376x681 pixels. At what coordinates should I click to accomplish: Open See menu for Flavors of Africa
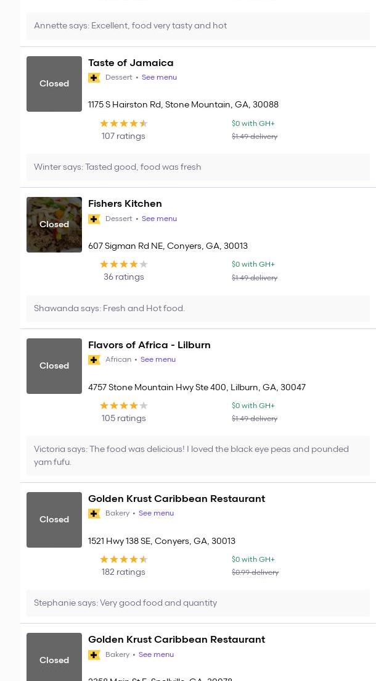click(x=158, y=359)
